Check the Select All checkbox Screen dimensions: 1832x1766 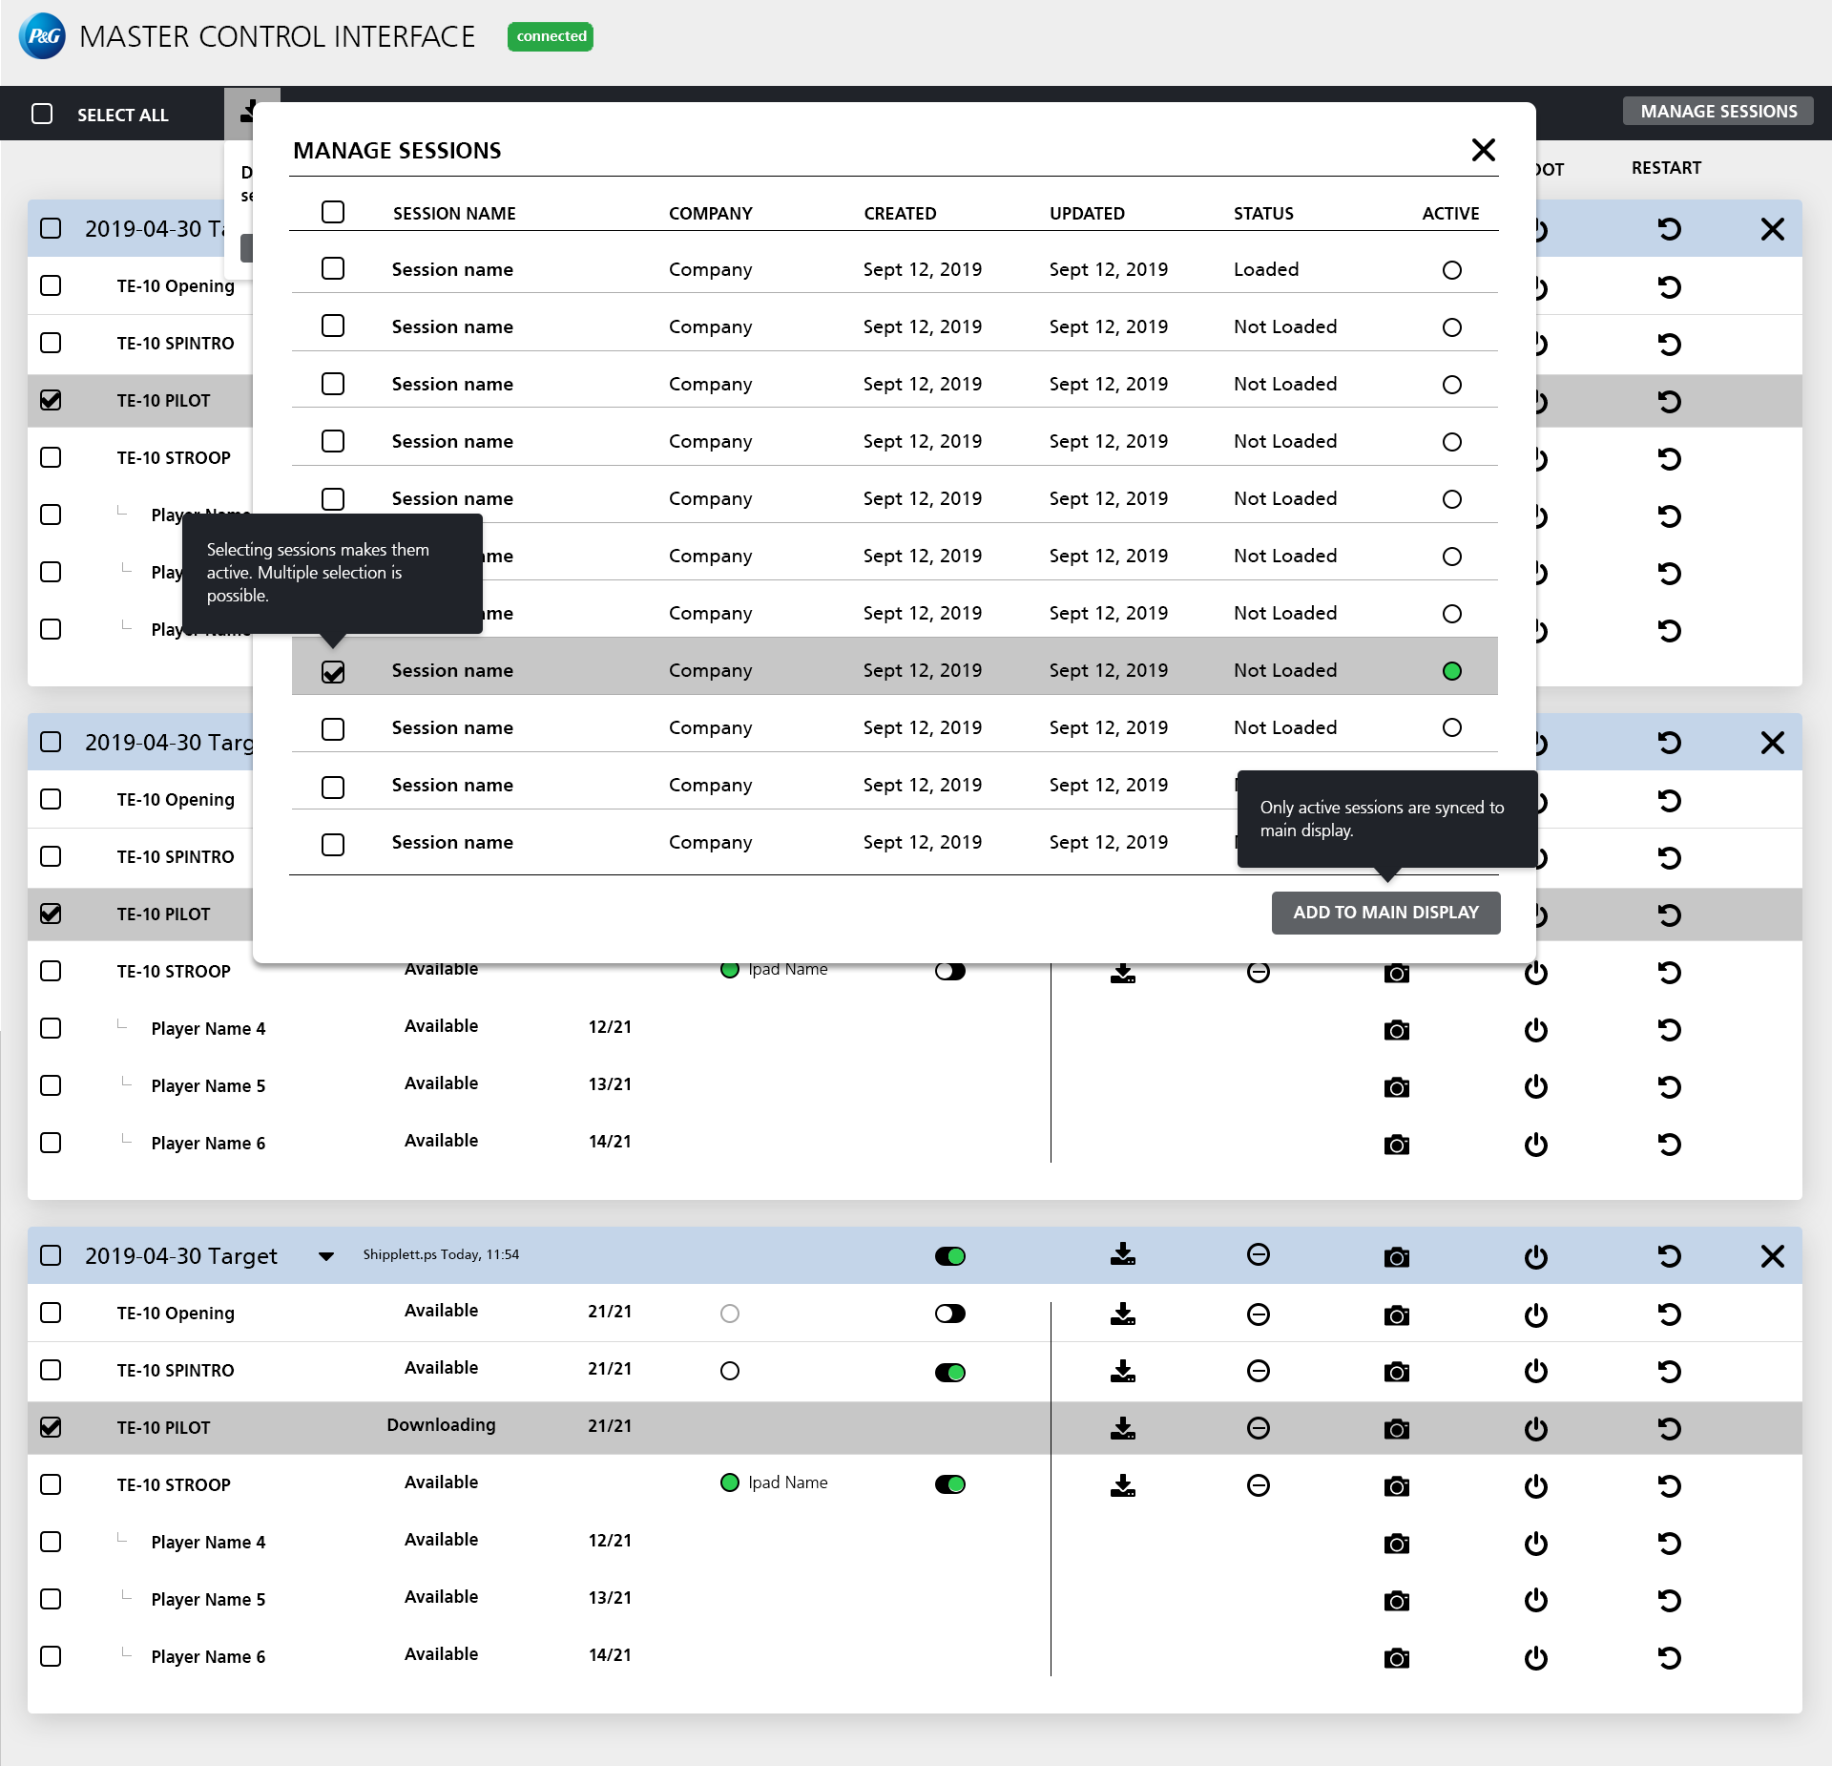point(42,115)
